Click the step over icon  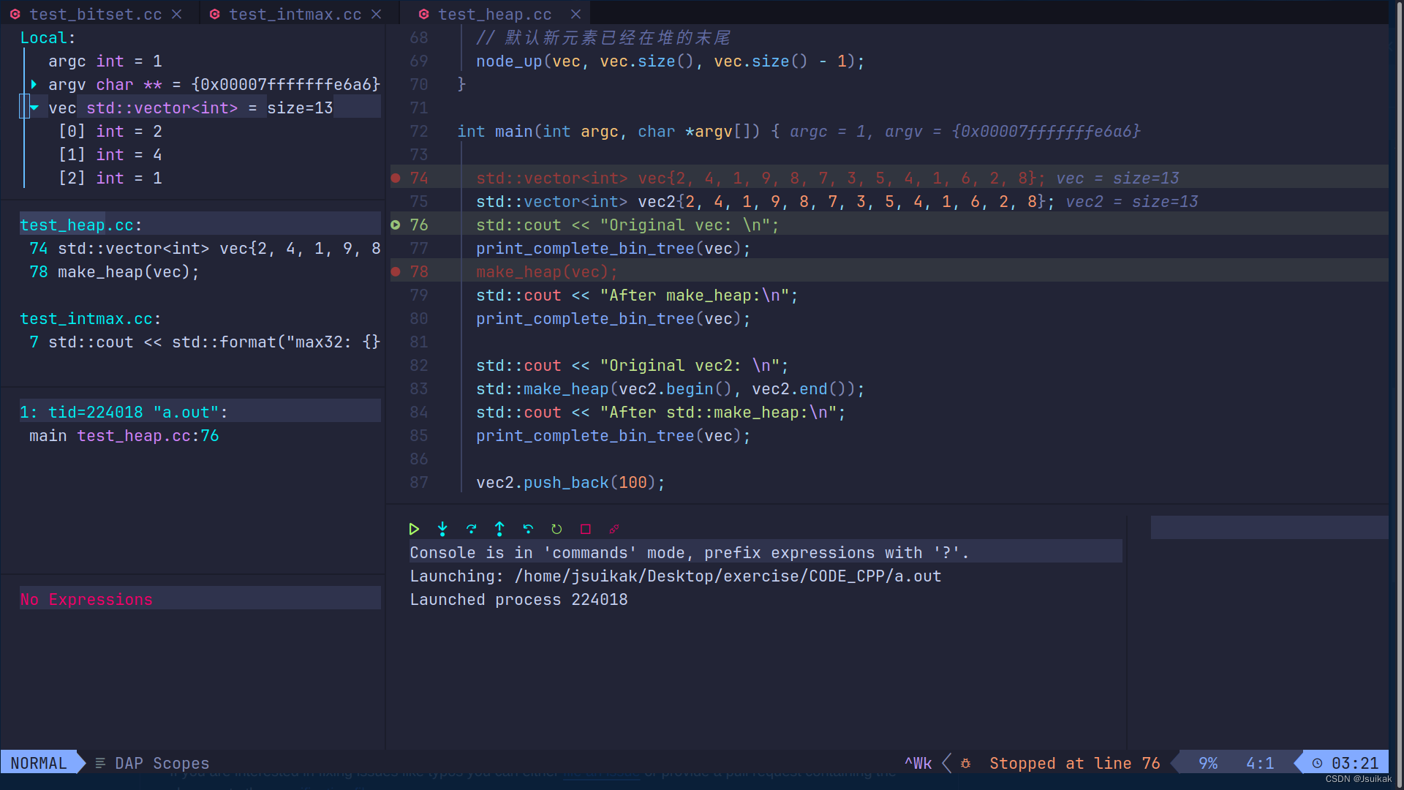point(471,529)
